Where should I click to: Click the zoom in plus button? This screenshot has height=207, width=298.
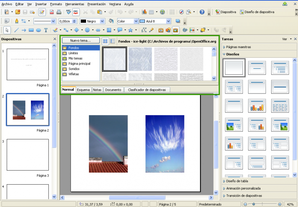(280, 204)
